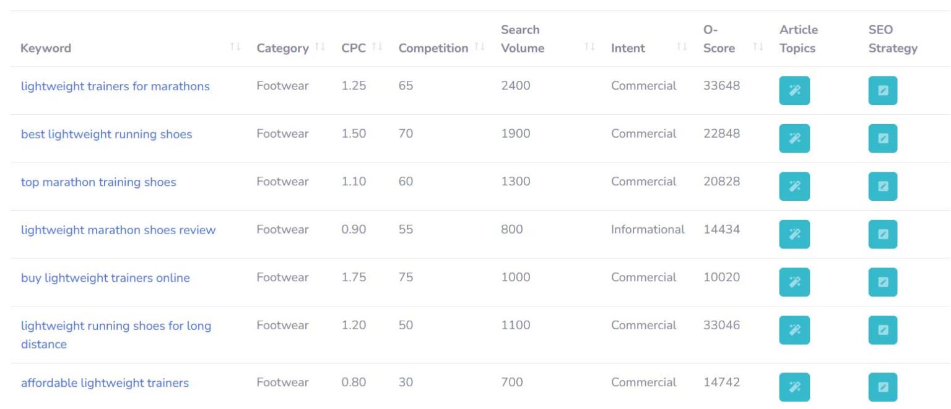The height and width of the screenshot is (409, 951).
Task: Open the keyword lightweight trainers for marathons
Action: coord(116,86)
